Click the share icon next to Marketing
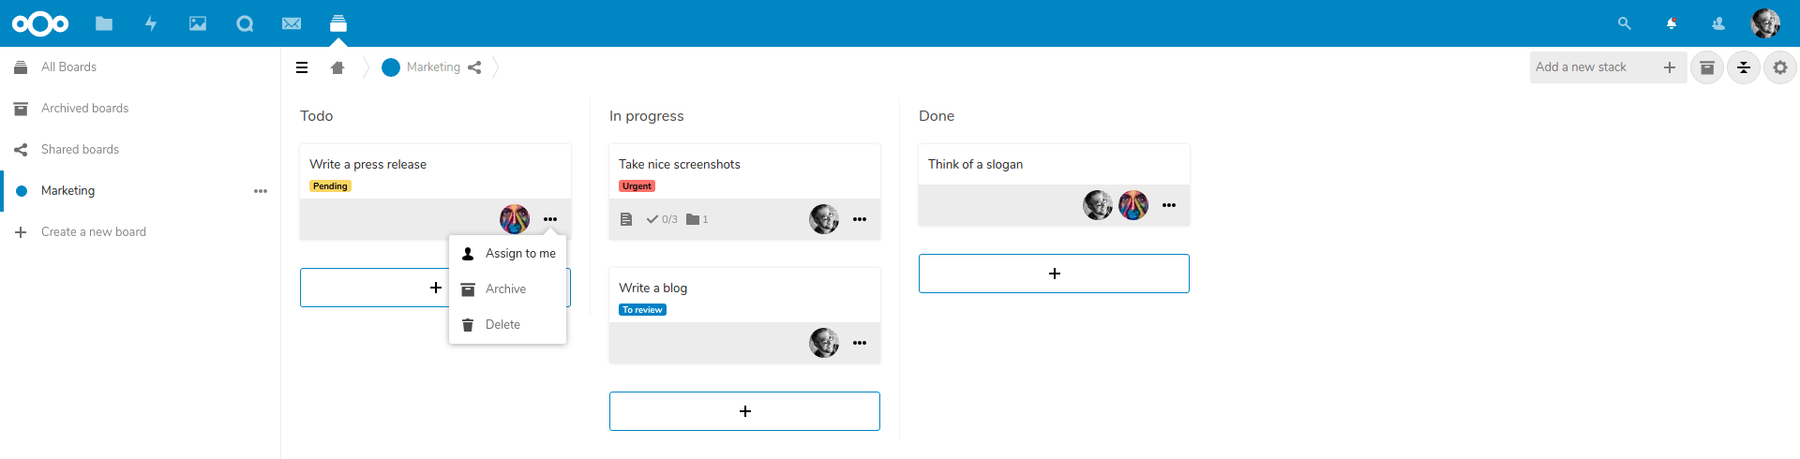Viewport: 1800px width, 459px height. coord(474,67)
